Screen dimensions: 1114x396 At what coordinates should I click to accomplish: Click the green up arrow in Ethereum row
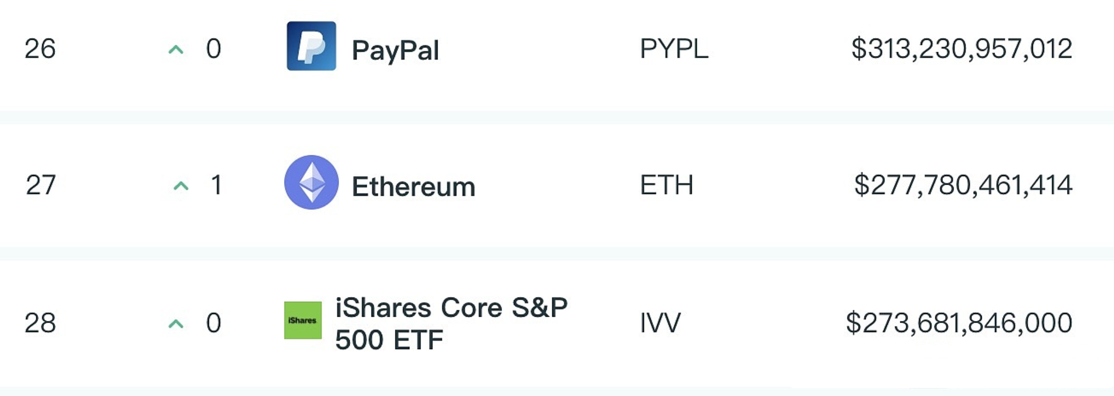pyautogui.click(x=181, y=186)
